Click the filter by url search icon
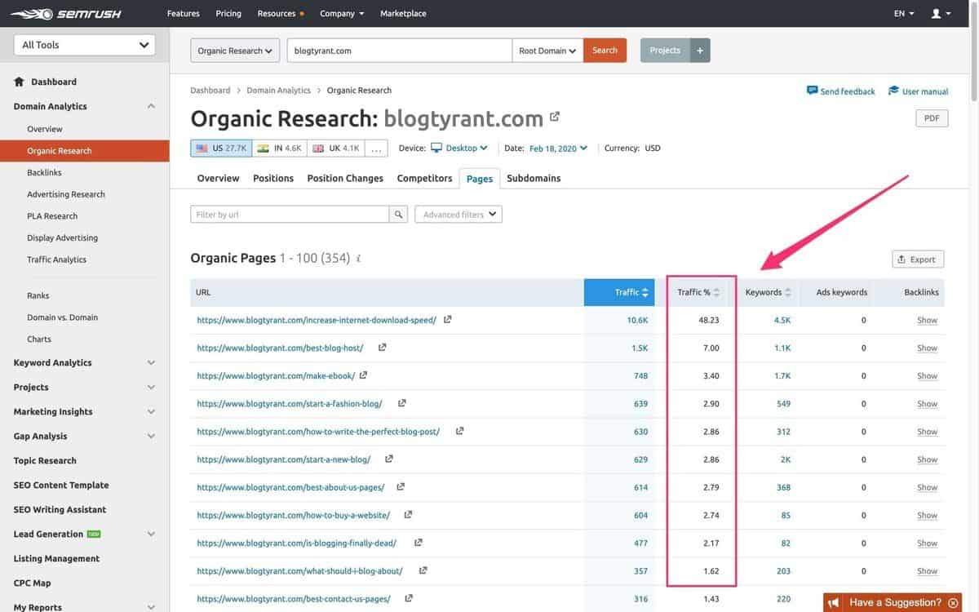Image resolution: width=979 pixels, height=612 pixels. pyautogui.click(x=398, y=215)
